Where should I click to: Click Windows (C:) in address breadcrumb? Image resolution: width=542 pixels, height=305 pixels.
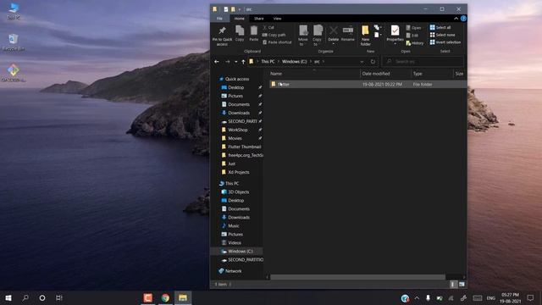[x=294, y=62]
